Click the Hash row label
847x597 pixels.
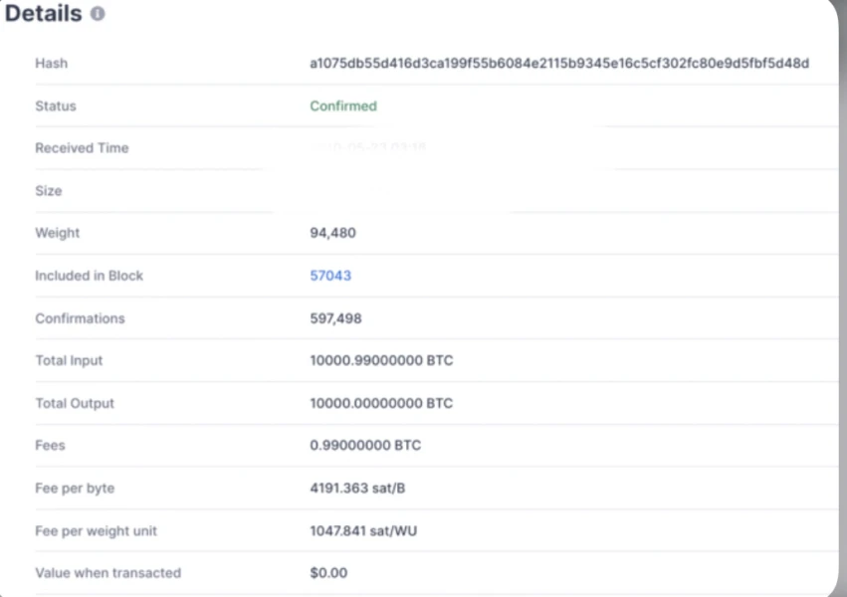pyautogui.click(x=51, y=64)
